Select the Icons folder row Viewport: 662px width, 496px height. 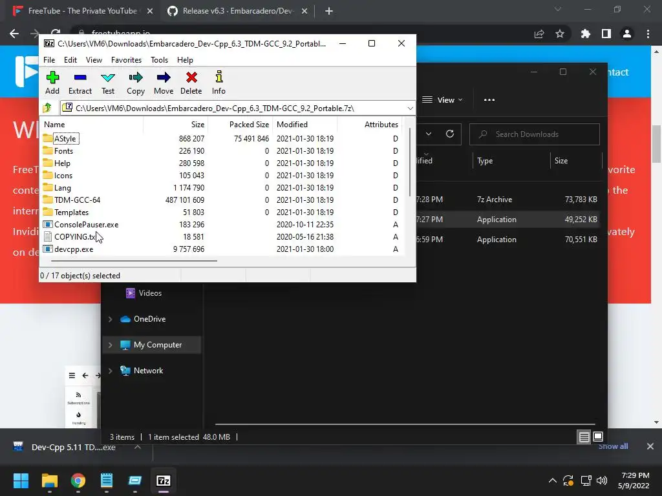click(x=220, y=176)
